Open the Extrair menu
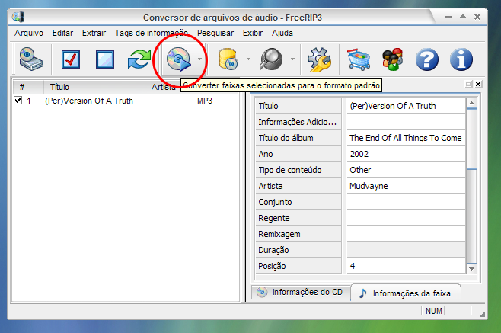 (x=94, y=33)
